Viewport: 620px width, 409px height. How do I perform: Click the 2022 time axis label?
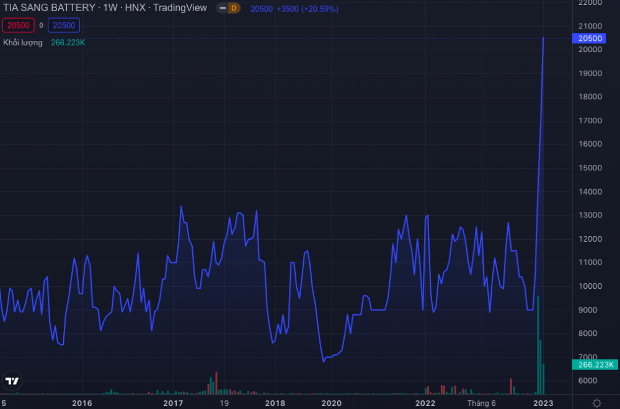click(425, 403)
